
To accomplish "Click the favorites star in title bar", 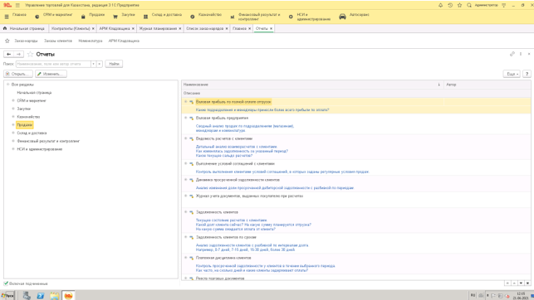I will (459, 5).
